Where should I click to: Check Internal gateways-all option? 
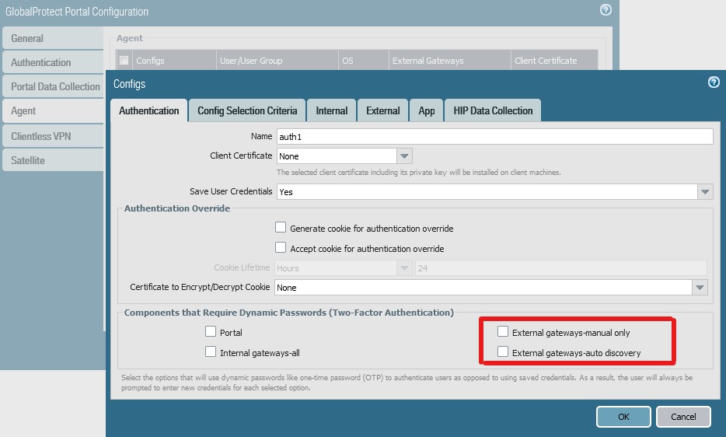click(211, 351)
